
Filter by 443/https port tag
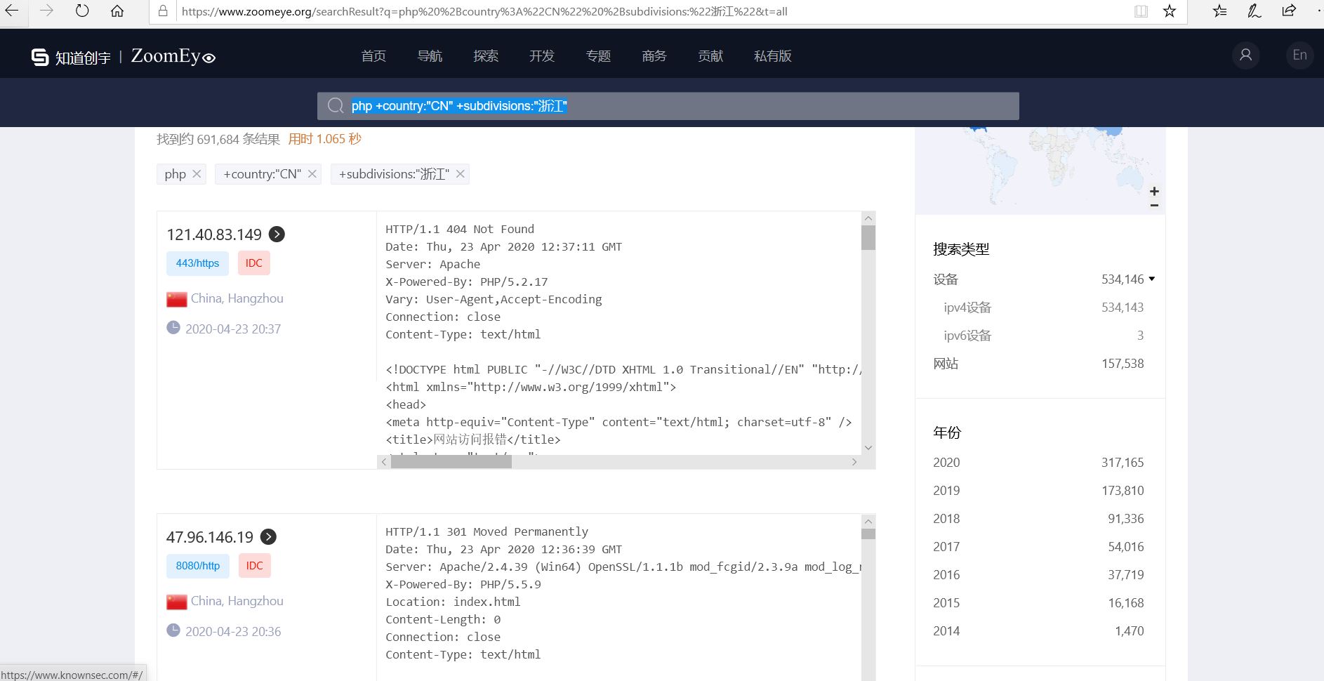click(x=197, y=263)
